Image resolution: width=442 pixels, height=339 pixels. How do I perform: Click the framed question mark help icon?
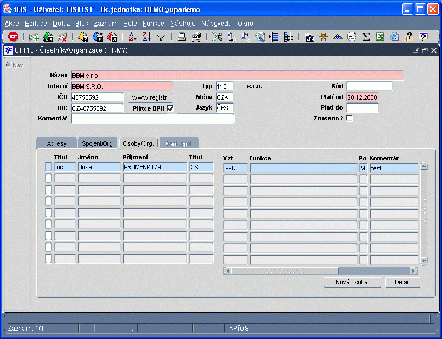[x=423, y=37]
